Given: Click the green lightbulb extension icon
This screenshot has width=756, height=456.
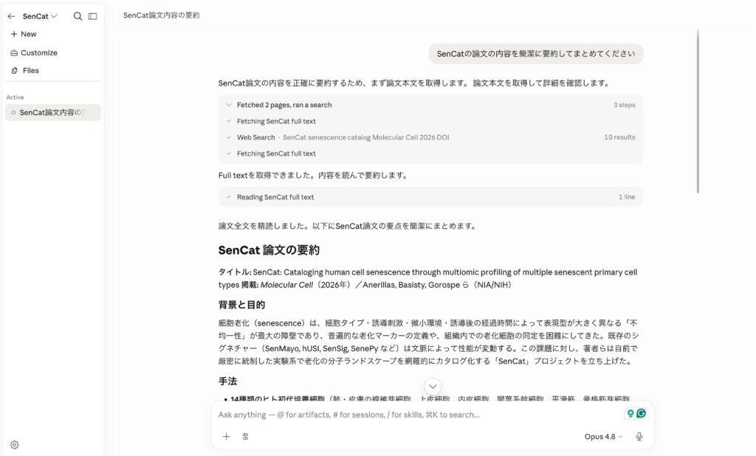Looking at the screenshot, I should [x=630, y=414].
